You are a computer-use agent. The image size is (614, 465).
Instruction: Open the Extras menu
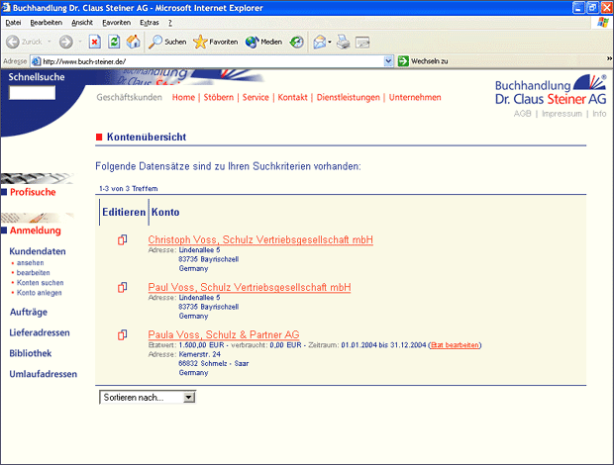tap(150, 23)
